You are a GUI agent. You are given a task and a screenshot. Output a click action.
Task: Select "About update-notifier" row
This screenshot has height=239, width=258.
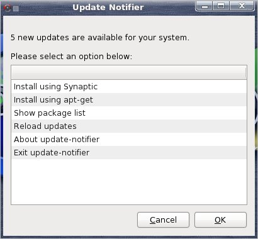(129, 140)
